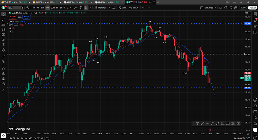The height and width of the screenshot is (140, 258).
Task: Select the crosshair cursor tool
Action: 3,14
